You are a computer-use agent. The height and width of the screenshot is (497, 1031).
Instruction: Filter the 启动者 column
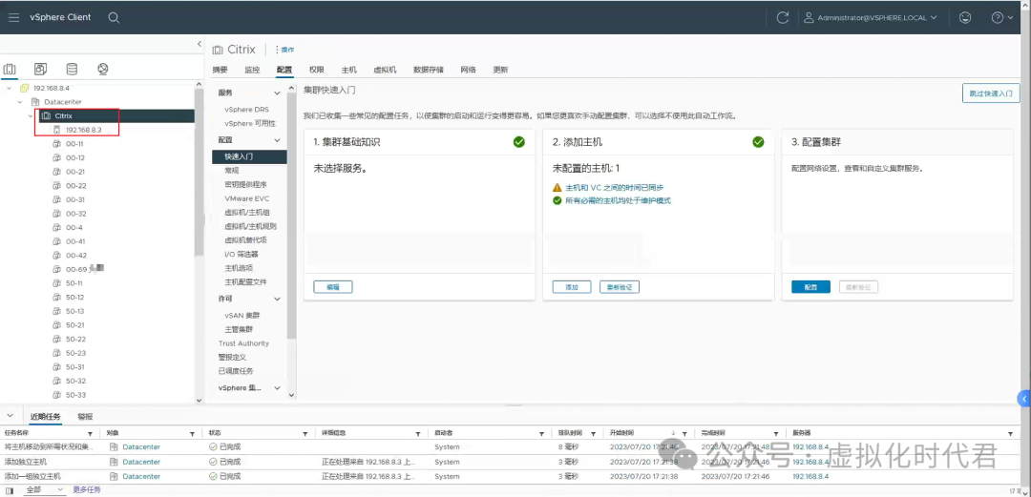pos(542,434)
